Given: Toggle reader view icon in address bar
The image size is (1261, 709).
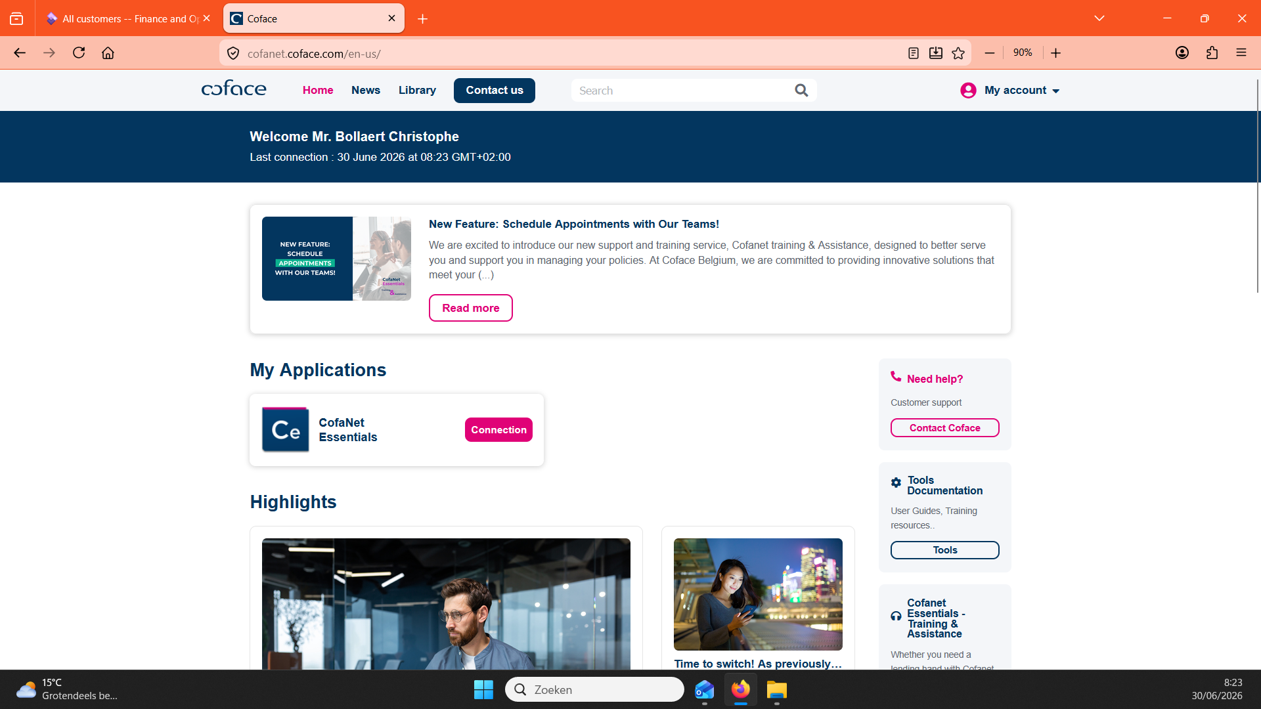Looking at the screenshot, I should (x=913, y=53).
